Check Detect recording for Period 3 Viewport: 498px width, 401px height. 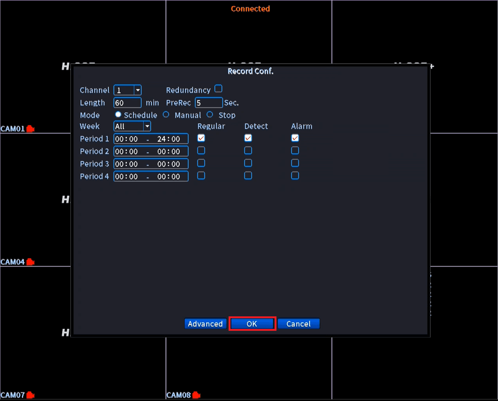coord(248,163)
